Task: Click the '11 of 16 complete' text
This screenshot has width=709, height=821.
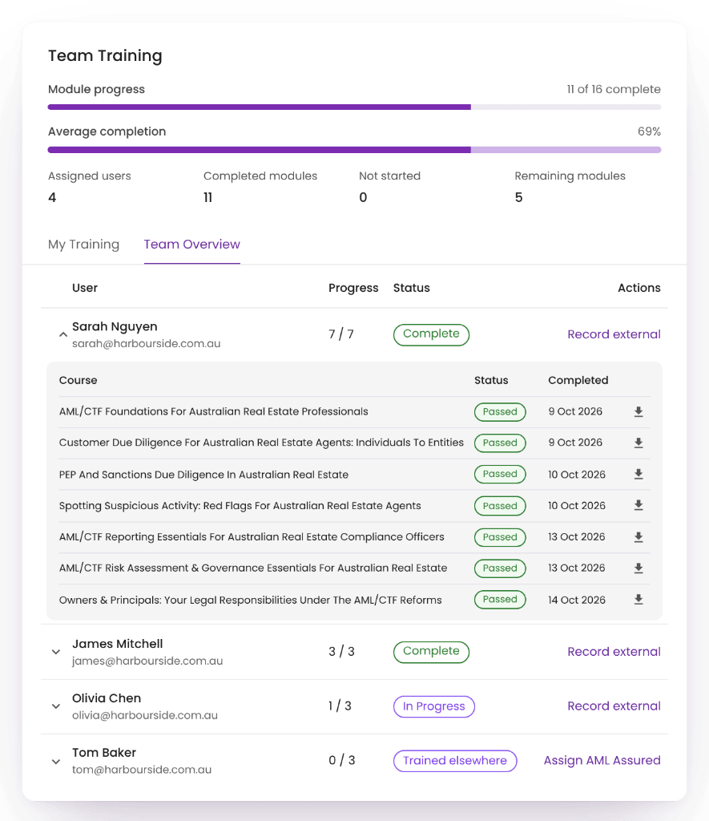Action: coord(613,89)
